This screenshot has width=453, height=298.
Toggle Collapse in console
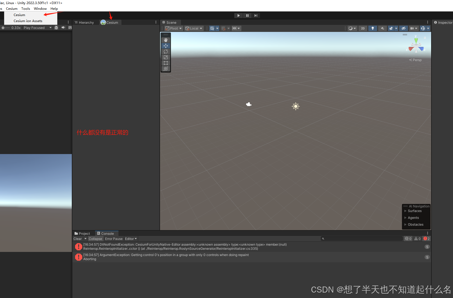pyautogui.click(x=95, y=239)
